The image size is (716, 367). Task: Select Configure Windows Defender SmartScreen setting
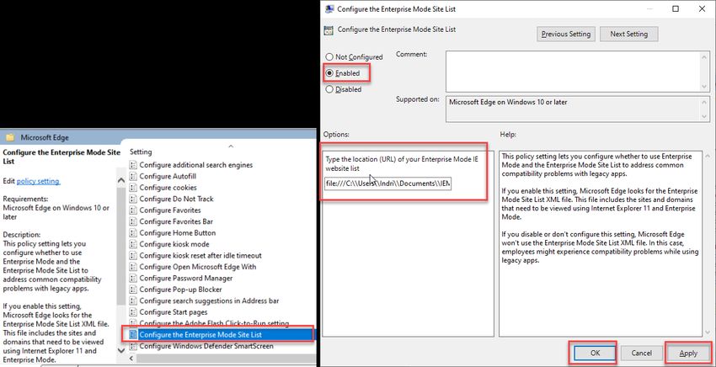(x=206, y=346)
